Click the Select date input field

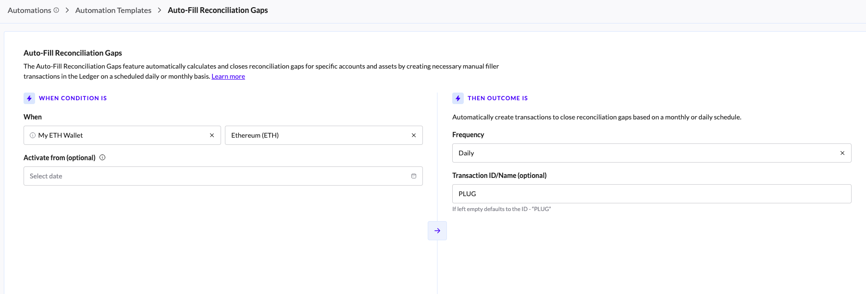click(x=216, y=176)
